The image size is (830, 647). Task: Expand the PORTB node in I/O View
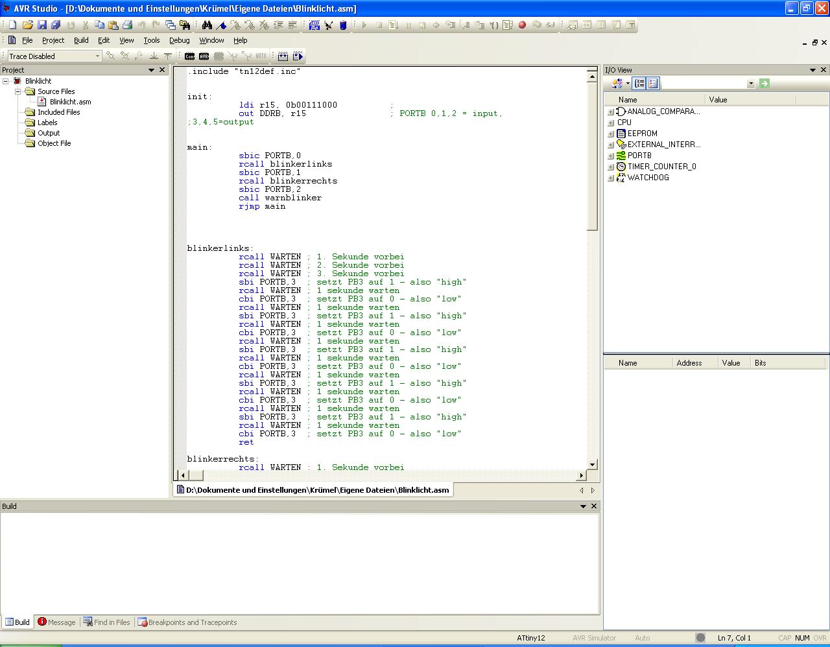(x=610, y=156)
